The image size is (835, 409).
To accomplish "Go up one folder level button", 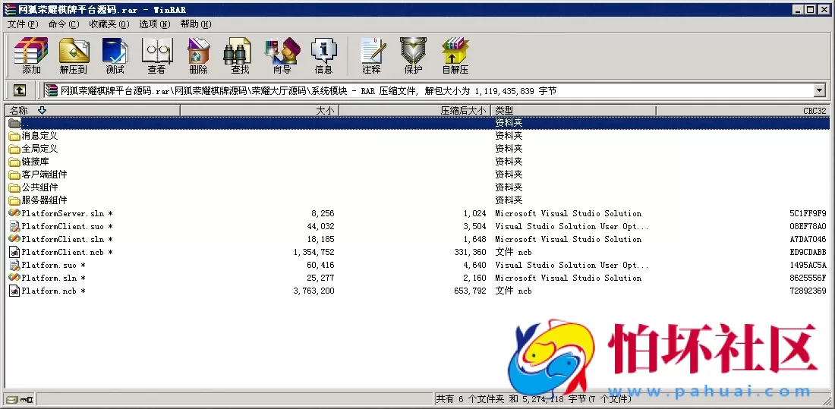I will (20, 90).
